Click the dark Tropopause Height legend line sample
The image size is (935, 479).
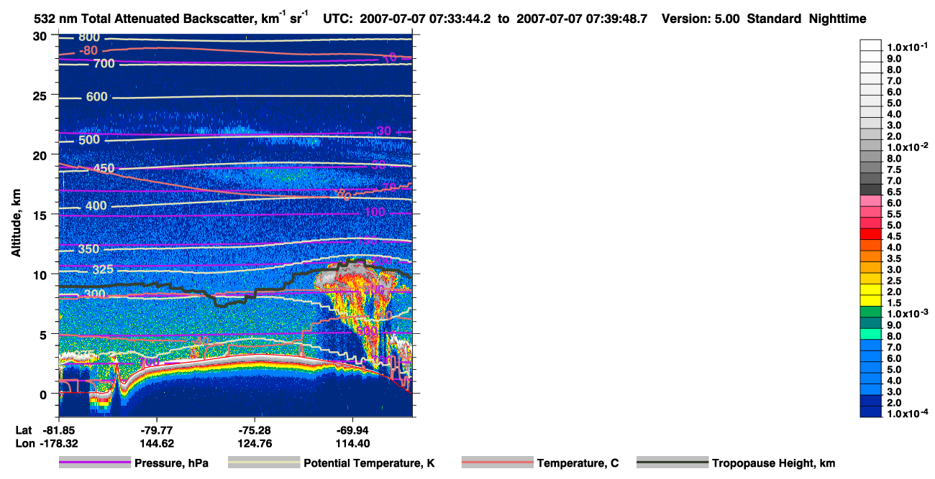click(x=672, y=463)
